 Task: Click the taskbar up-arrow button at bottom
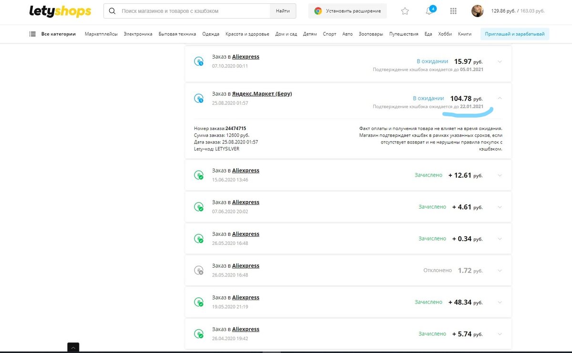tap(73, 348)
